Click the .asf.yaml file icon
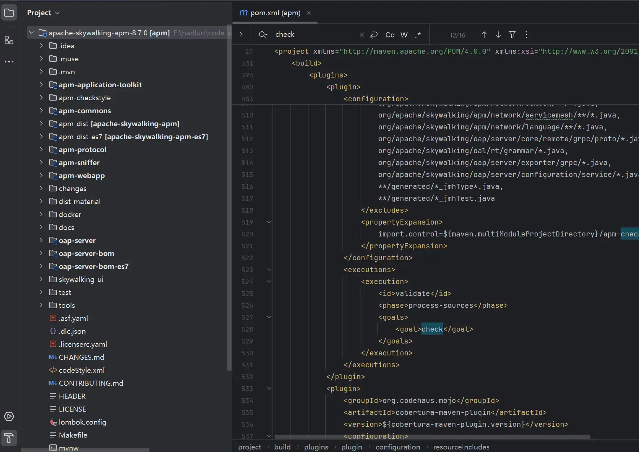Screen dimensions: 639x452 point(53,318)
